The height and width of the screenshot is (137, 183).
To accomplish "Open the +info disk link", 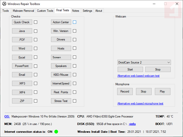I will coord(132,124).
